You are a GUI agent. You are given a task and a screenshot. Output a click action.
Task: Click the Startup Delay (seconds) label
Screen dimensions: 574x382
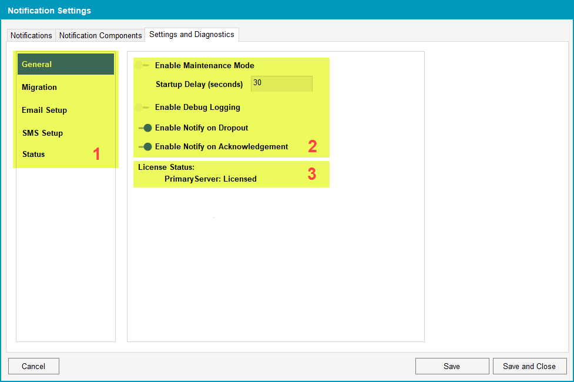pyautogui.click(x=199, y=84)
